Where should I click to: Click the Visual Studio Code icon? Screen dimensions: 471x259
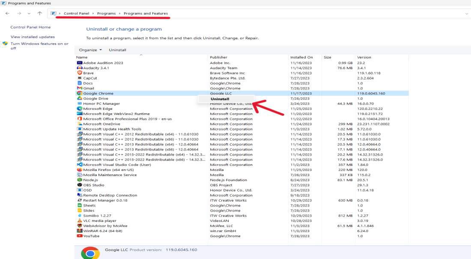pyautogui.click(x=80, y=165)
